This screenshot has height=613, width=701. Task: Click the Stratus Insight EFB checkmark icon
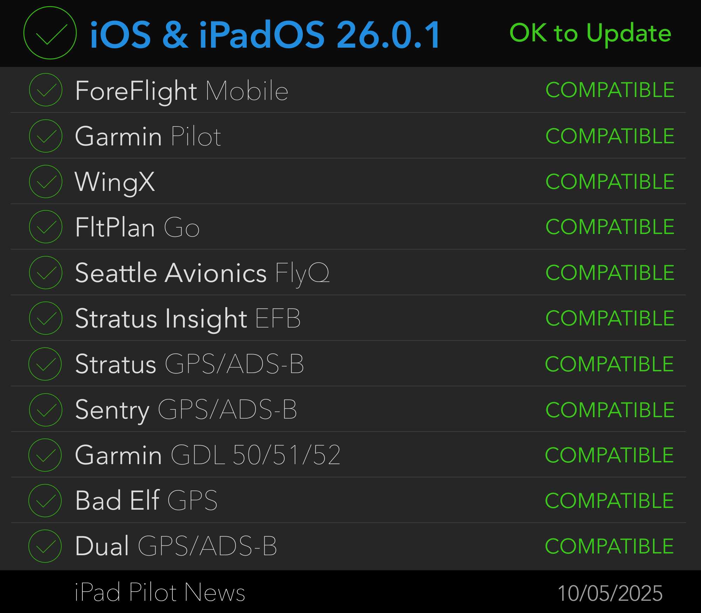pos(46,318)
